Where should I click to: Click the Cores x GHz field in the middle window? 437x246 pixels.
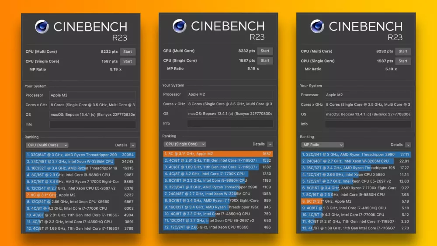pyautogui.click(x=230, y=104)
